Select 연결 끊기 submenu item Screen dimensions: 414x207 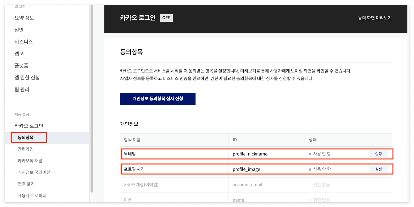click(x=26, y=184)
